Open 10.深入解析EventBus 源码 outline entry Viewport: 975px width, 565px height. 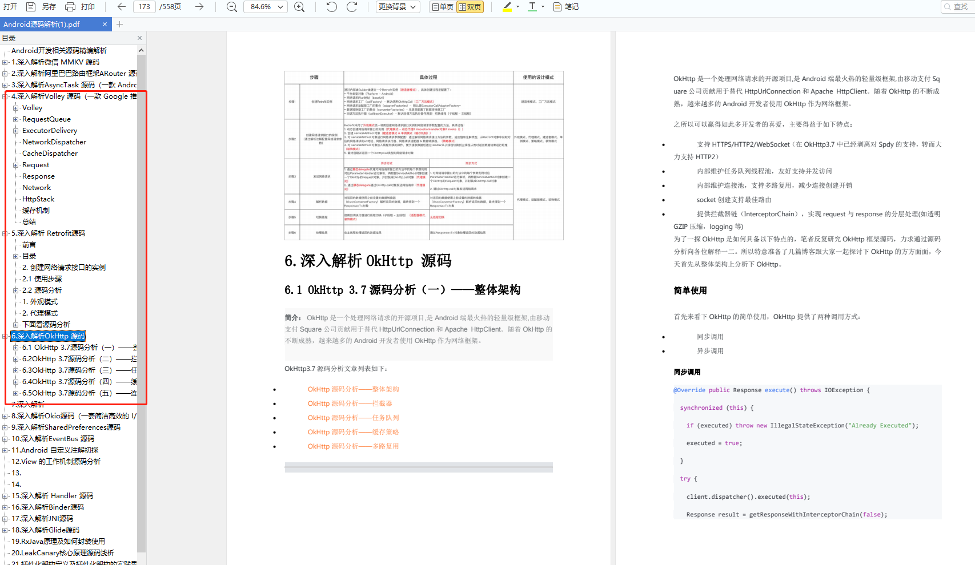[x=53, y=439]
